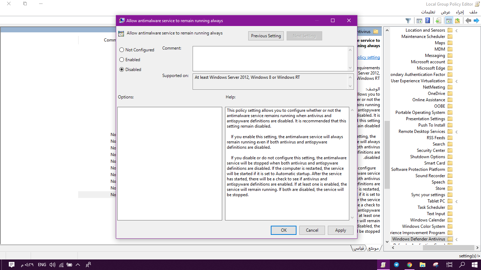Image resolution: width=481 pixels, height=270 pixels.
Task: Click the Help text scroll down arrow
Action: coord(351,218)
